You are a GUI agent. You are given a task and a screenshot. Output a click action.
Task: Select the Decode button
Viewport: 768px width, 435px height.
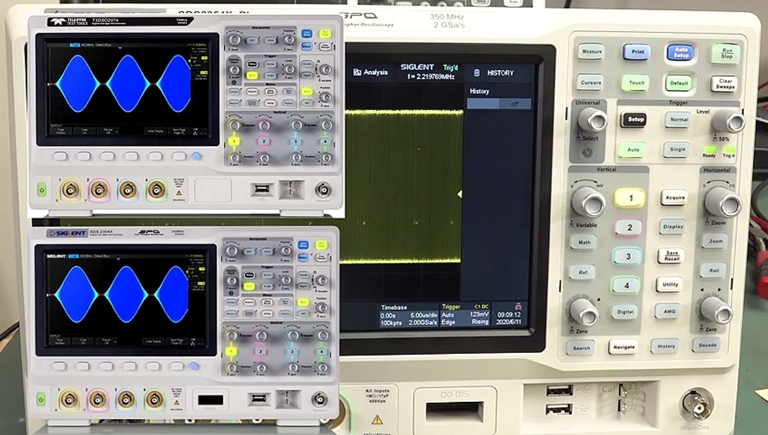[706, 345]
